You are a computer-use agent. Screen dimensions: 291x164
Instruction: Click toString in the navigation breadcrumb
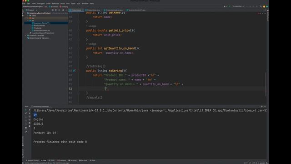tap(64, 7)
